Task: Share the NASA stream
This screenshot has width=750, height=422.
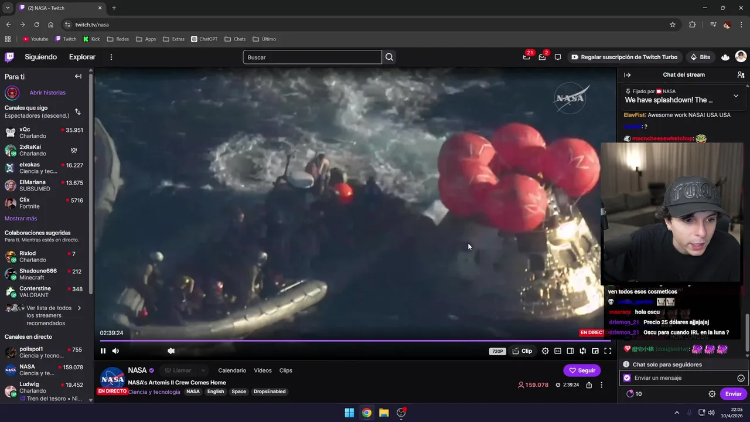Action: click(589, 385)
